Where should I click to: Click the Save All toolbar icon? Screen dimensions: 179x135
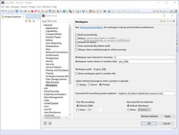tap(13, 11)
